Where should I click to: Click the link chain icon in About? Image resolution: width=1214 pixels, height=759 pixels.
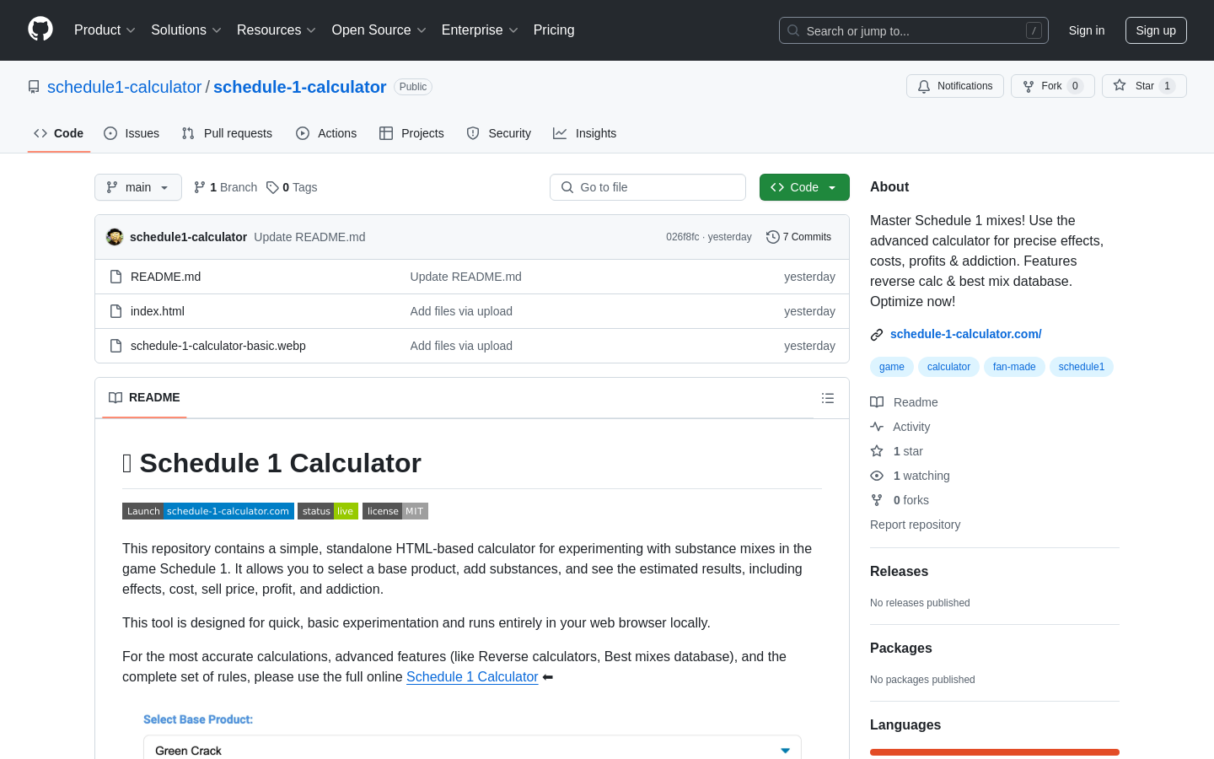coord(877,335)
